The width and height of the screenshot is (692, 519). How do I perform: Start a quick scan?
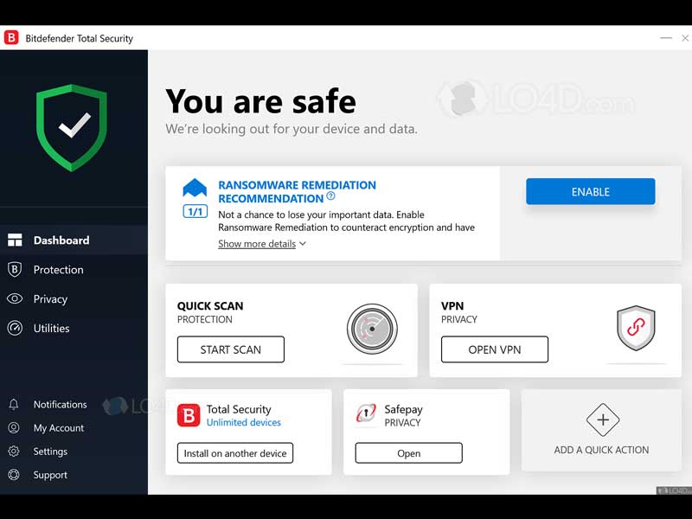tap(230, 349)
